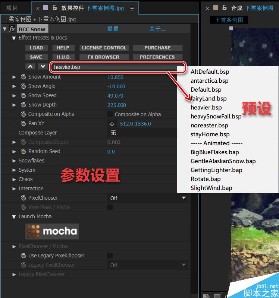Image resolution: width=279 pixels, height=298 pixels.
Task: Click the H.U.D. button
Action: pos(63,57)
